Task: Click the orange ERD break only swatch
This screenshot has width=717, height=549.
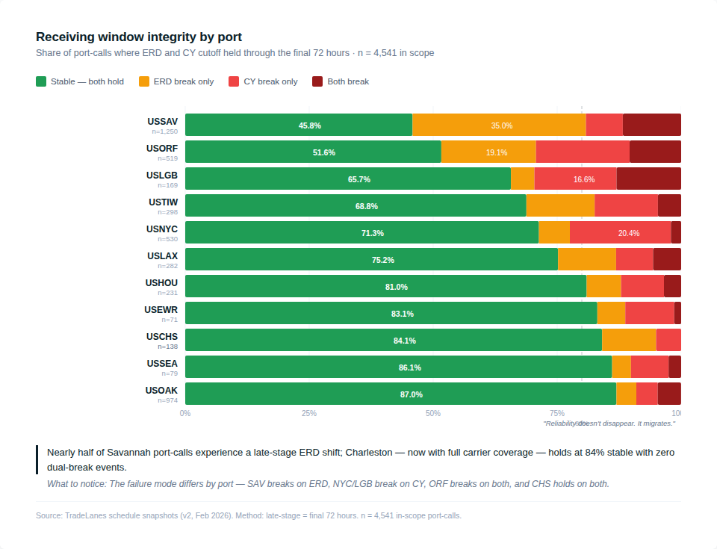Action: [x=144, y=81]
